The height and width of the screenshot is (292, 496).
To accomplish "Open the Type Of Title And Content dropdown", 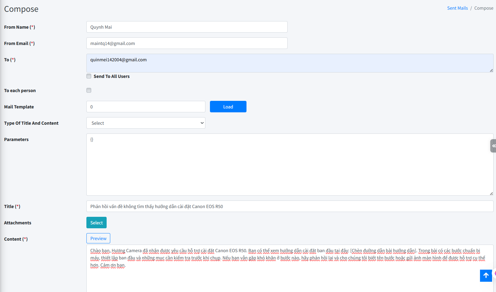I will click(146, 123).
